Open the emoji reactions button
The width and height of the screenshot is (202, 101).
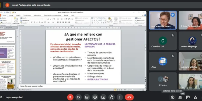point(95,97)
